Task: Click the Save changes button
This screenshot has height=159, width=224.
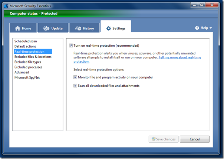Action: point(164,139)
